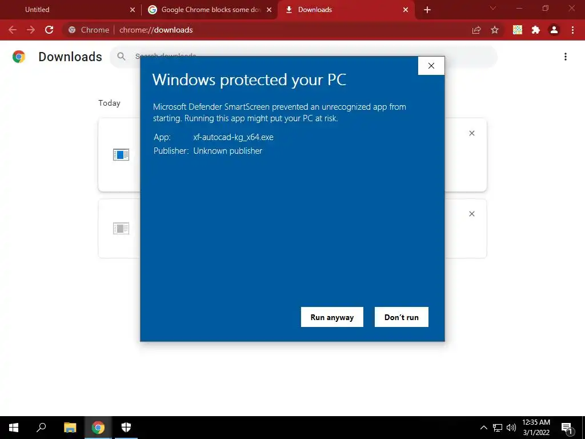Remove the first download entry from list
The height and width of the screenshot is (439, 585).
pyautogui.click(x=471, y=133)
